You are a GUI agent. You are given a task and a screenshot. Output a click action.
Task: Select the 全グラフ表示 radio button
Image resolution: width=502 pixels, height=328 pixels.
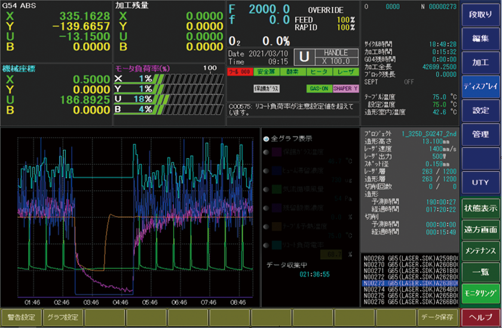[266, 138]
